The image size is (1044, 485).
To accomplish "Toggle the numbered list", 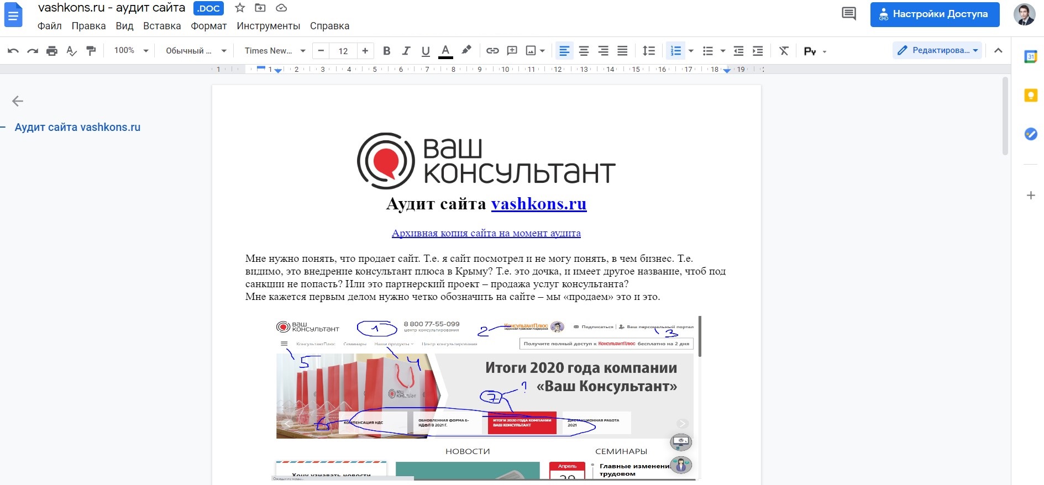I will pos(676,51).
